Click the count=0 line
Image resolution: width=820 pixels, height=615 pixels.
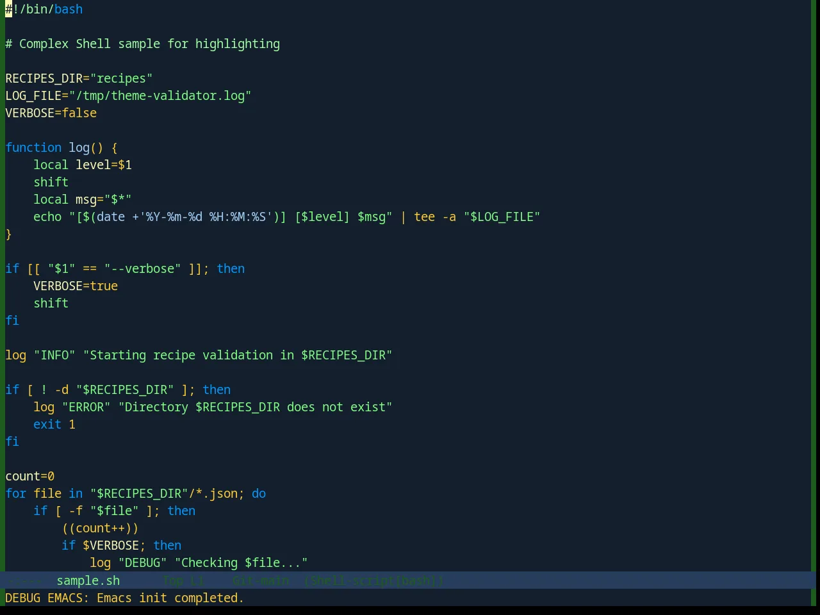pos(30,476)
